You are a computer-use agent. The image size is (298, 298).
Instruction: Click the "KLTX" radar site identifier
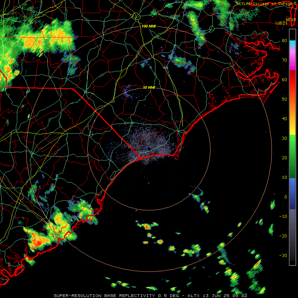[193, 296]
